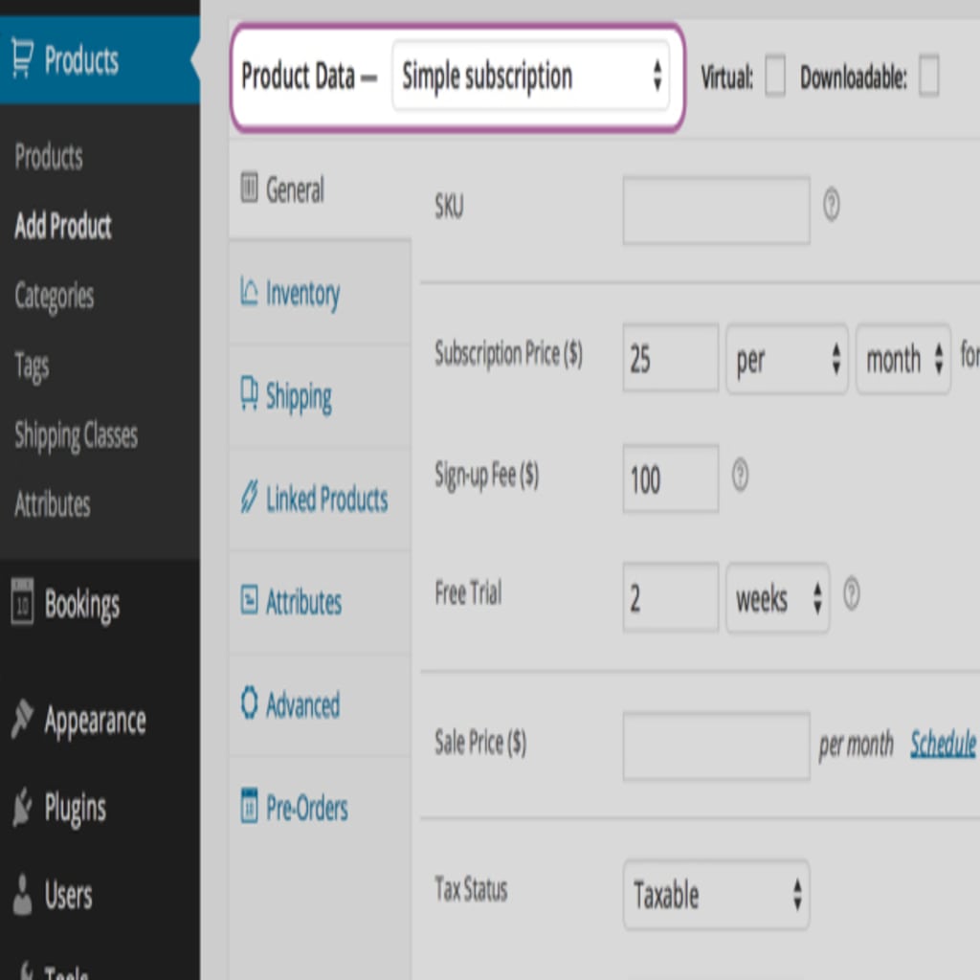Screen dimensions: 980x980
Task: Switch to the Inventory tab
Action: 320,292
